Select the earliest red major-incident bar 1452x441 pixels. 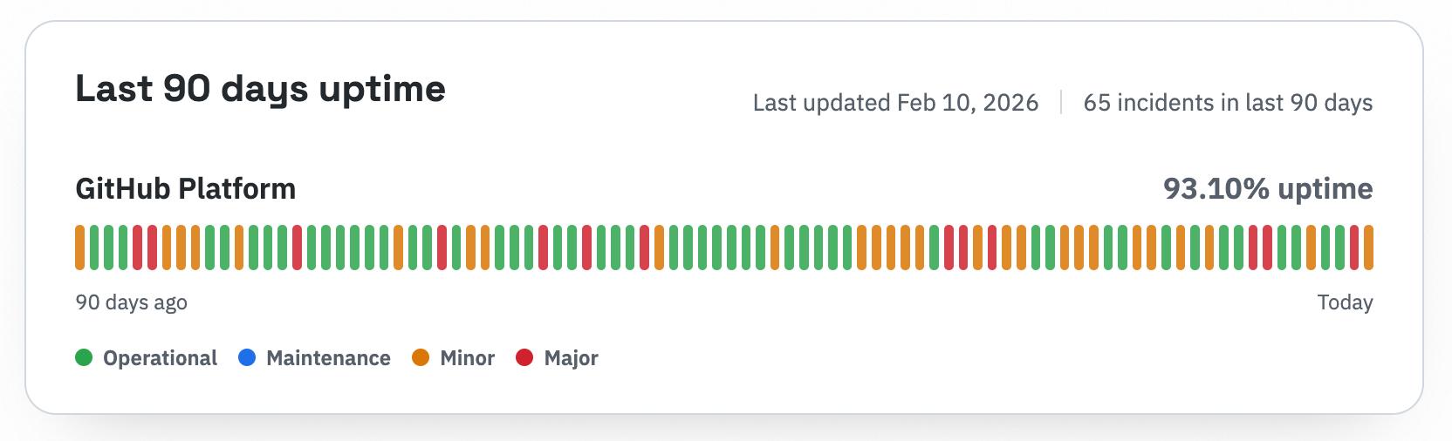pyautogui.click(x=138, y=248)
